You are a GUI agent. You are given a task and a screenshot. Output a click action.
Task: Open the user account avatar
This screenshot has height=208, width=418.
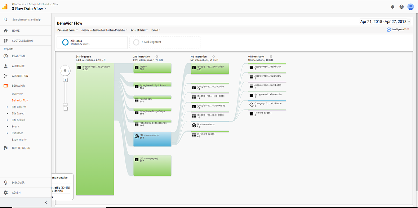click(410, 7)
